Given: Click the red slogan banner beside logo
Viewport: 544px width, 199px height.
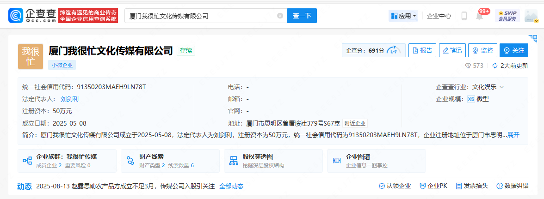Looking at the screenshot, I should point(88,16).
